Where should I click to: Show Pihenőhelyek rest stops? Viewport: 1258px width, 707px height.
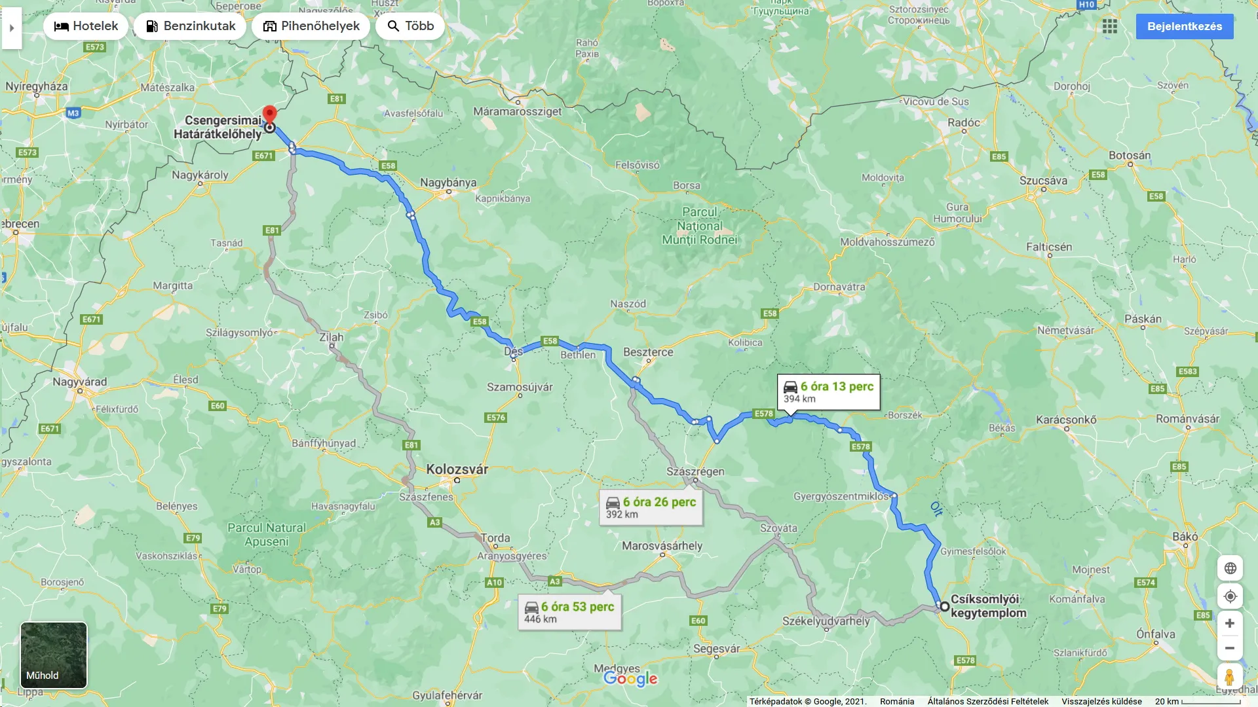coord(311,26)
